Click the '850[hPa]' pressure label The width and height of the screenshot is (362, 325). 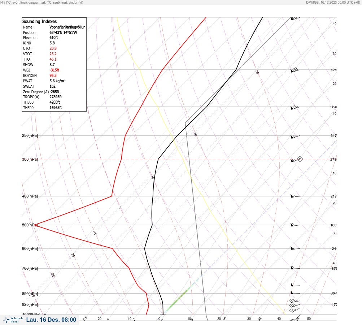[30, 294]
